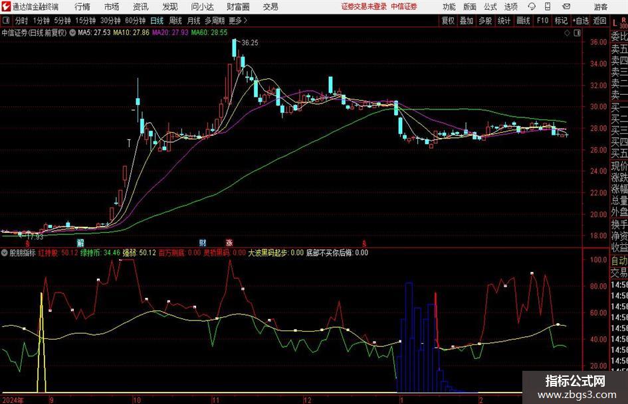This screenshot has width=628, height=404.
Task: Open the 功能 menu
Action: tap(449, 7)
